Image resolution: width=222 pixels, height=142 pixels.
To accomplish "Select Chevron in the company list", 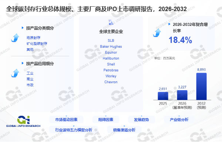I will pyautogui.click(x=111, y=82).
